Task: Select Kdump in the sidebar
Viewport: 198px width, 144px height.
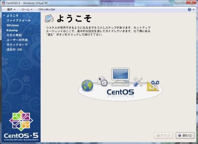Action: pos(12,30)
